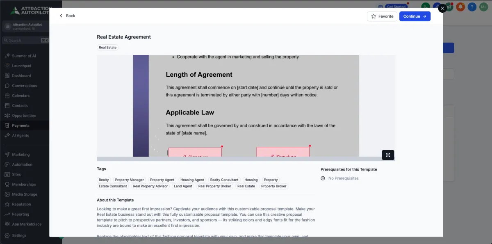Click the No Prerequisites text
This screenshot has width=492, height=244.
coord(343,178)
